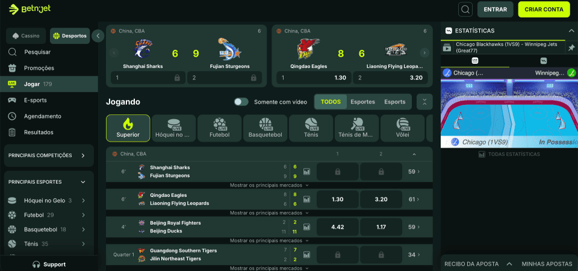Toggle Somente com vídeo switch
Screen dimensions: 578x271
(241, 102)
